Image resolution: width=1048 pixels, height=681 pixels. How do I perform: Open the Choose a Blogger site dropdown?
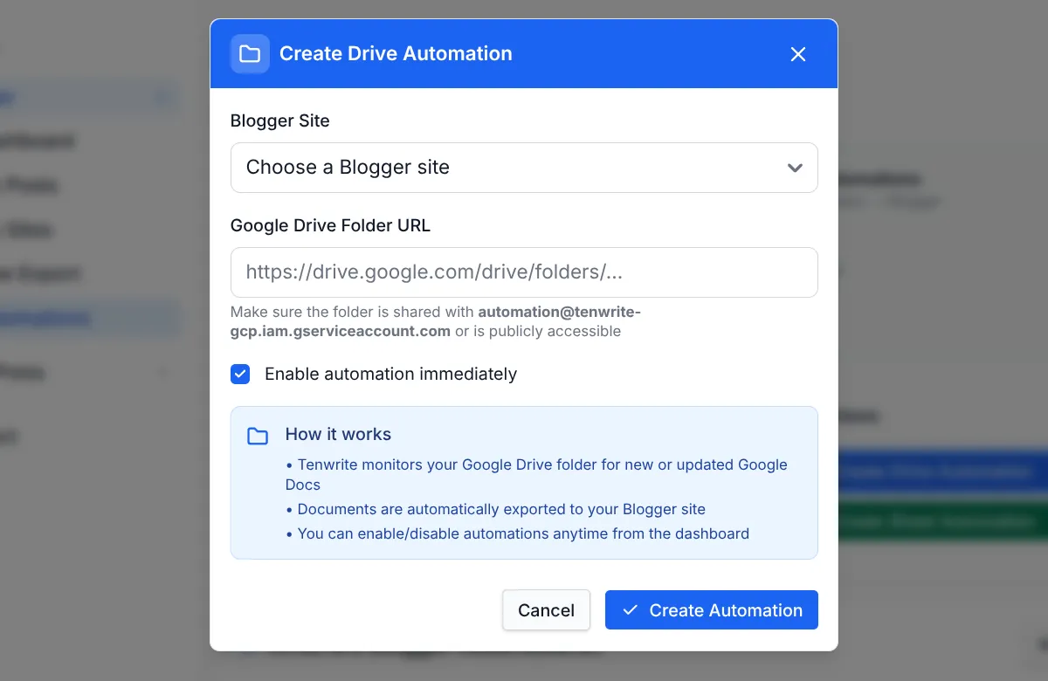[524, 168]
